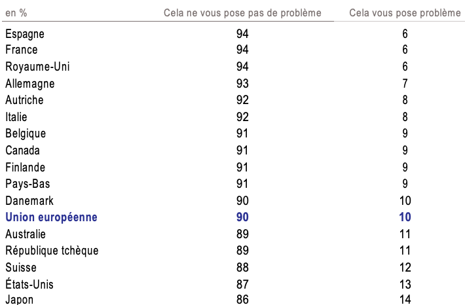Click the Canada country name
The height and width of the screenshot is (305, 465).
pyautogui.click(x=22, y=150)
